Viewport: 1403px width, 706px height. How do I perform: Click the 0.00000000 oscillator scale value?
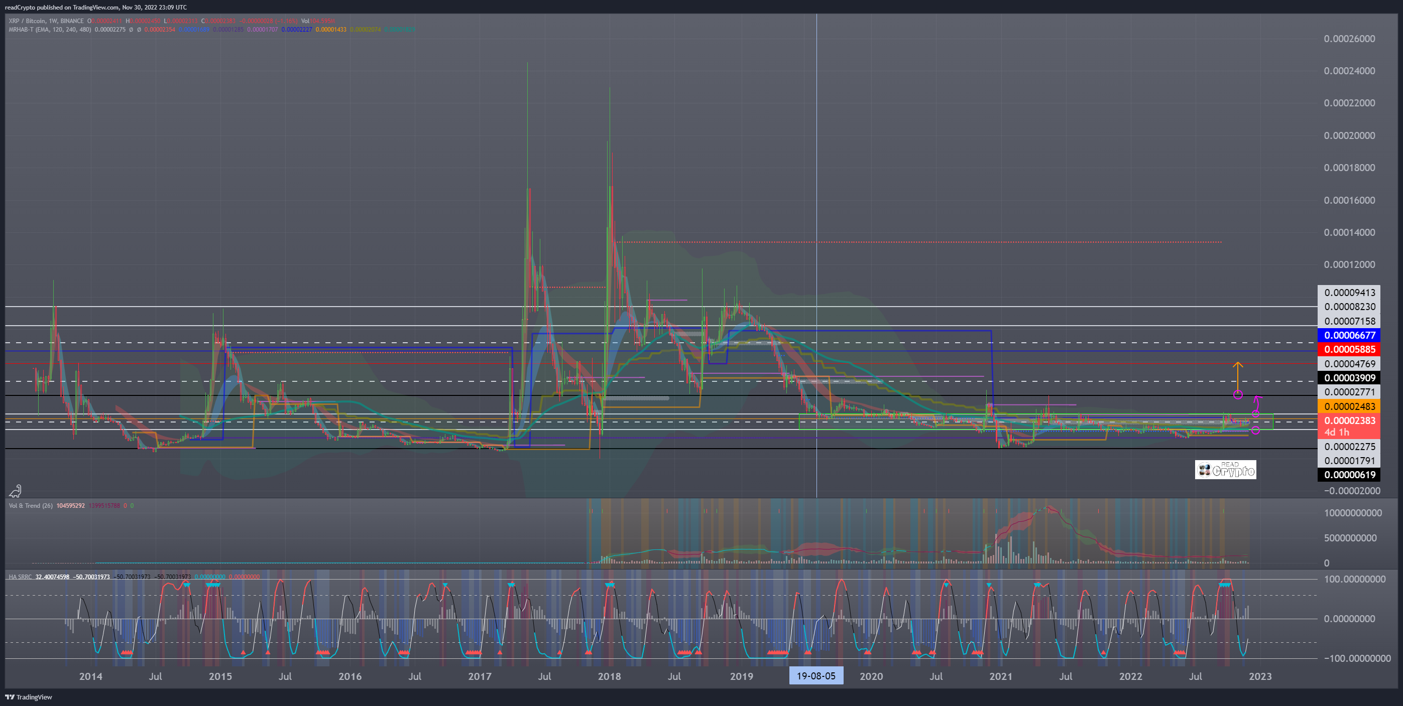coord(1349,618)
